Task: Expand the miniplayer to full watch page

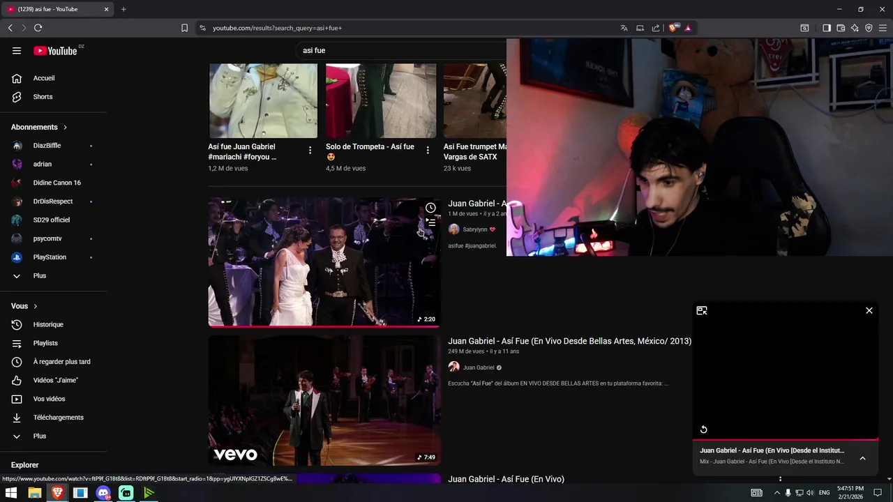Action: (702, 310)
